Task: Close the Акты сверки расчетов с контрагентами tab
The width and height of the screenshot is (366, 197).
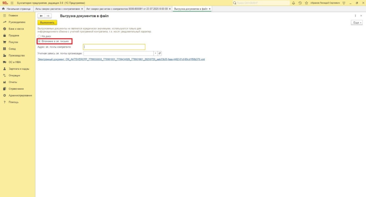Action: tap(82, 9)
